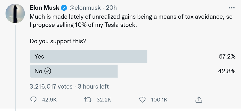The width and height of the screenshot is (241, 111).
Task: Like the tweet with heart icon
Action: pos(142,100)
